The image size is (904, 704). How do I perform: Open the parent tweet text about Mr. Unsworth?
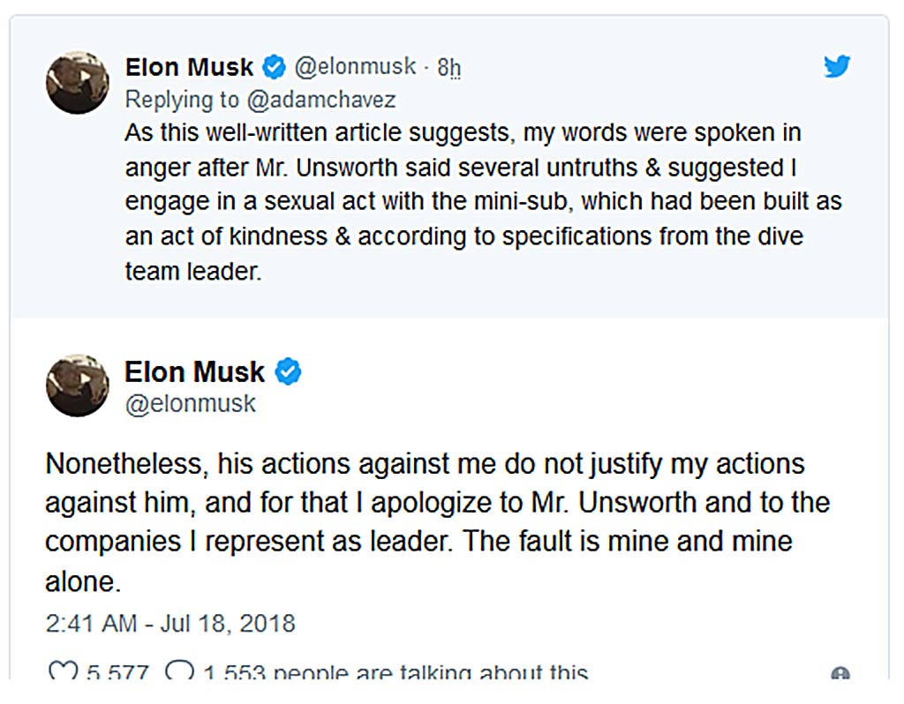483,202
